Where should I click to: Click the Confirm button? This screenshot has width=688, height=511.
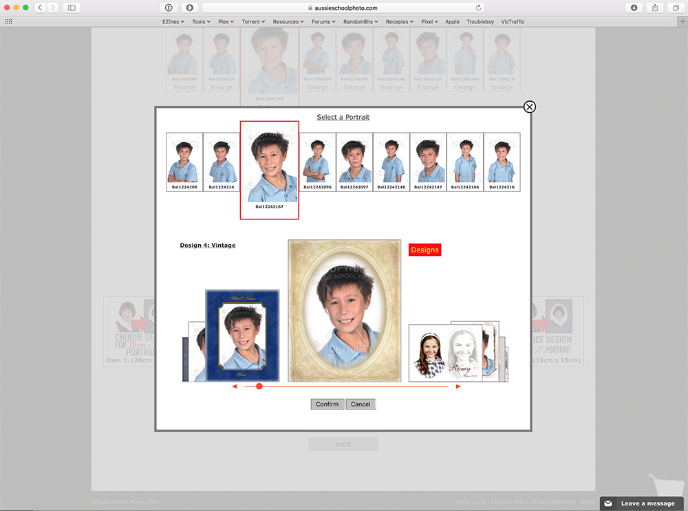(327, 404)
